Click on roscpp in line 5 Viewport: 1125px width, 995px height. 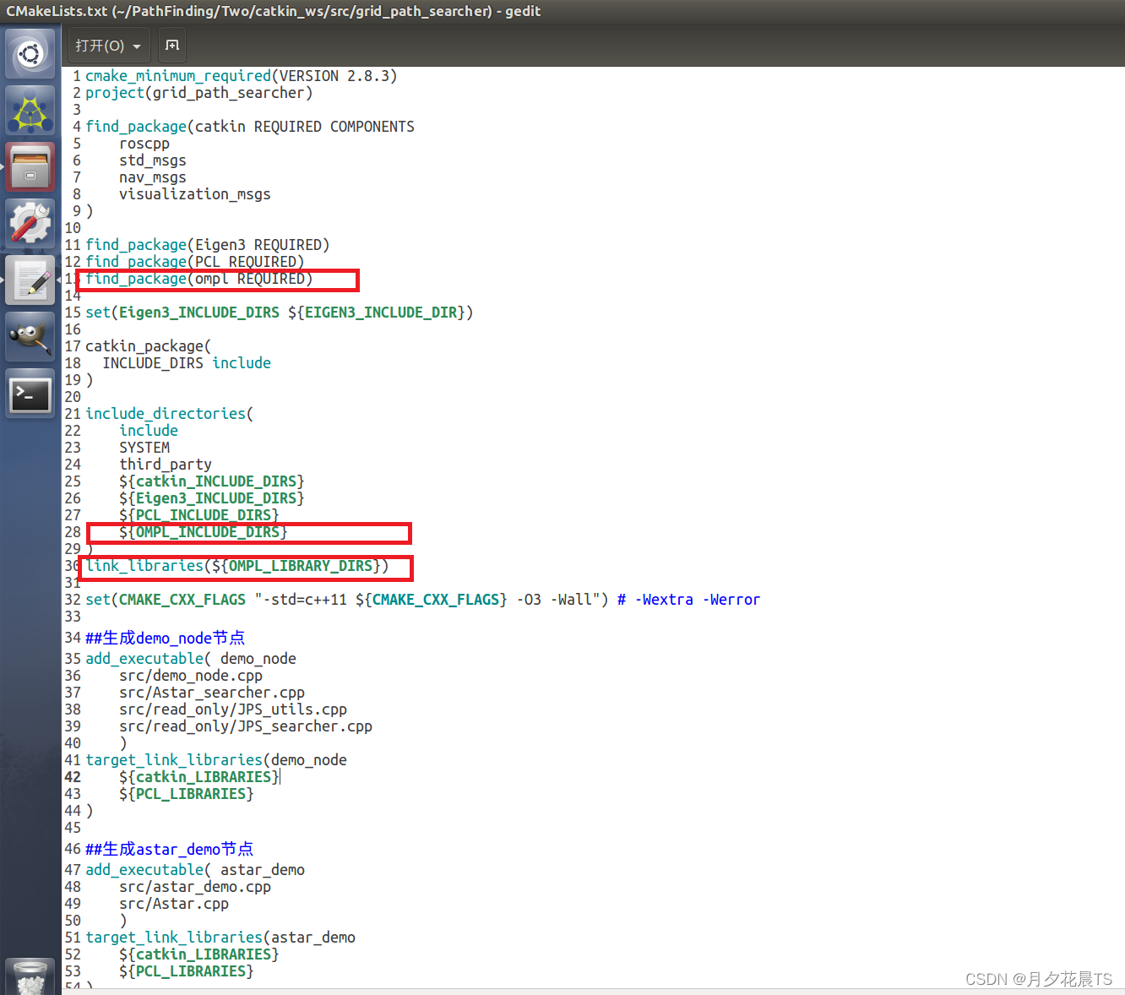point(144,144)
